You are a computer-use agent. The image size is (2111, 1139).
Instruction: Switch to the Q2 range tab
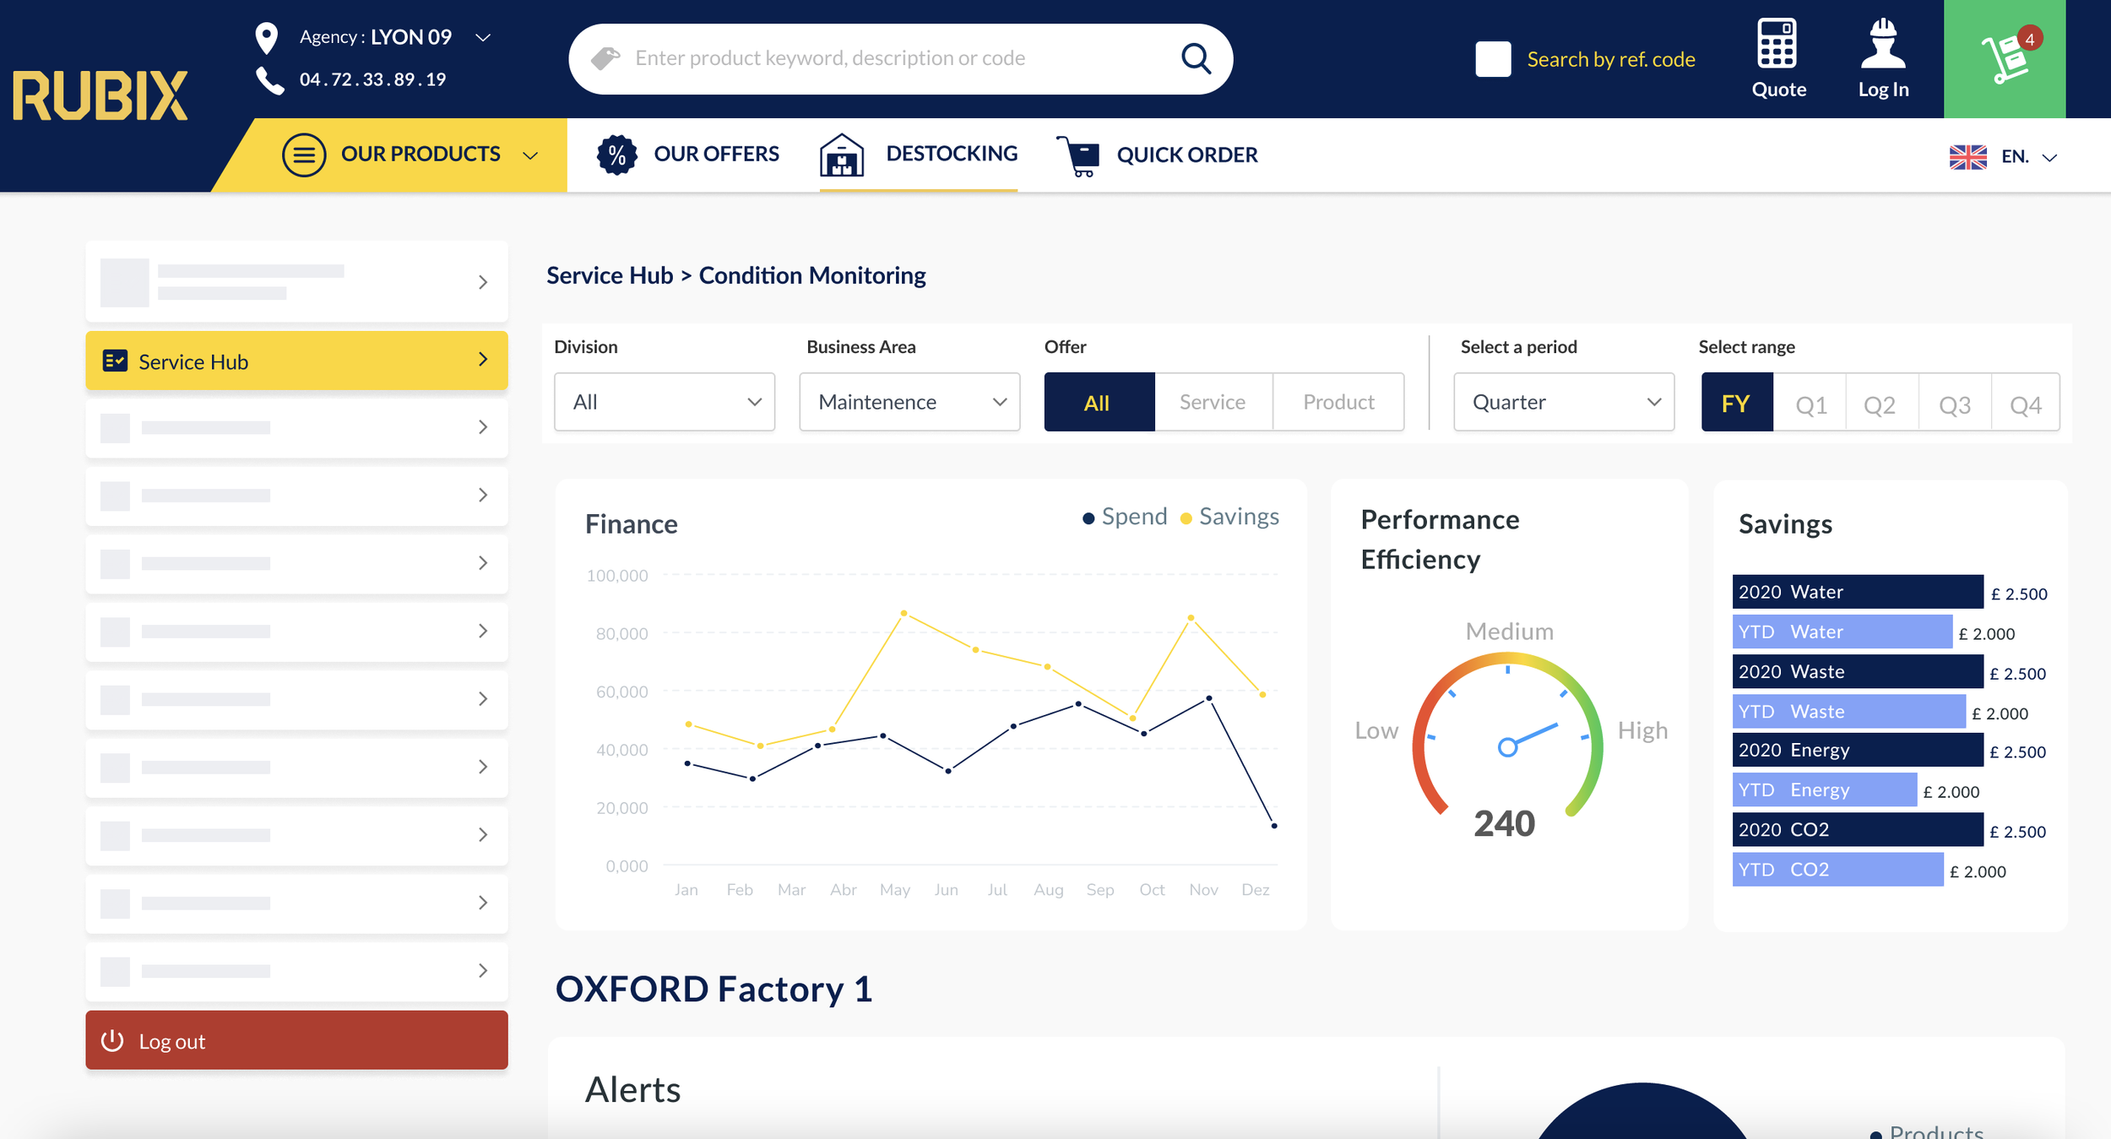point(1880,404)
